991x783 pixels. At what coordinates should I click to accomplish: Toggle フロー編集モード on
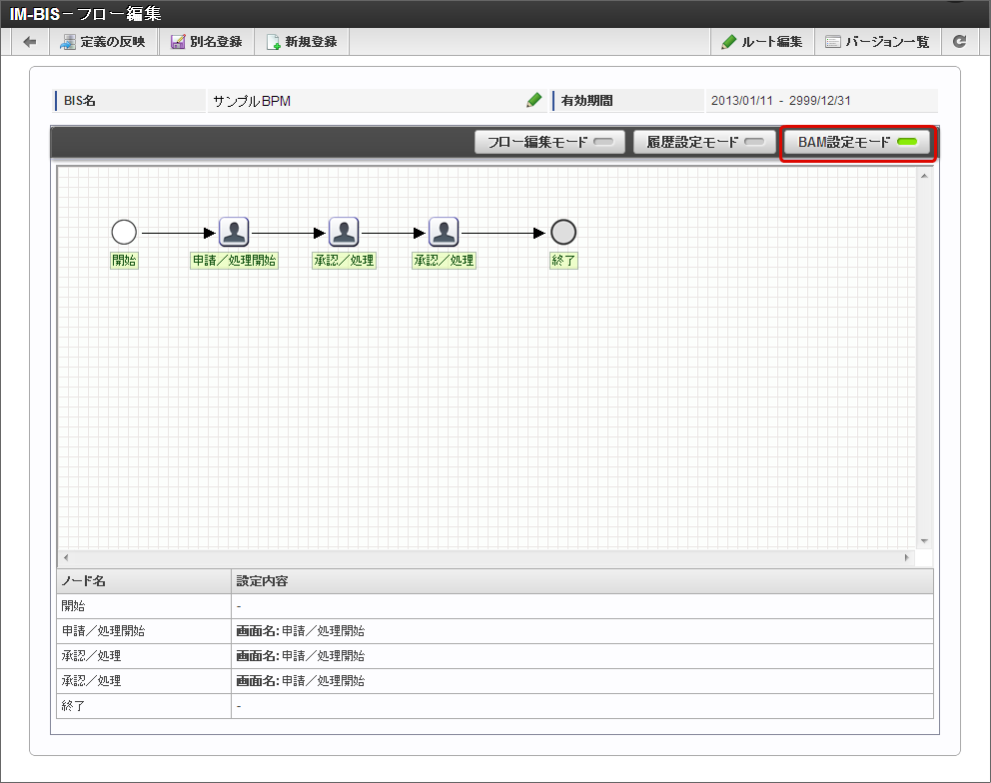point(549,143)
